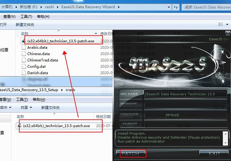Expand arrow after EaseUS Data Recovery Wizard breadcrumb
This screenshot has height=161, width=231.
119,7
